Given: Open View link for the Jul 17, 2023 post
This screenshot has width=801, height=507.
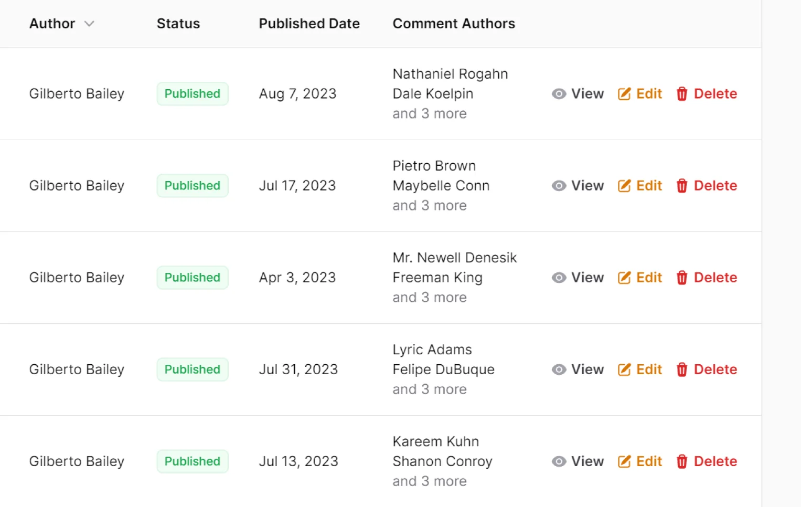Looking at the screenshot, I should click(x=587, y=186).
